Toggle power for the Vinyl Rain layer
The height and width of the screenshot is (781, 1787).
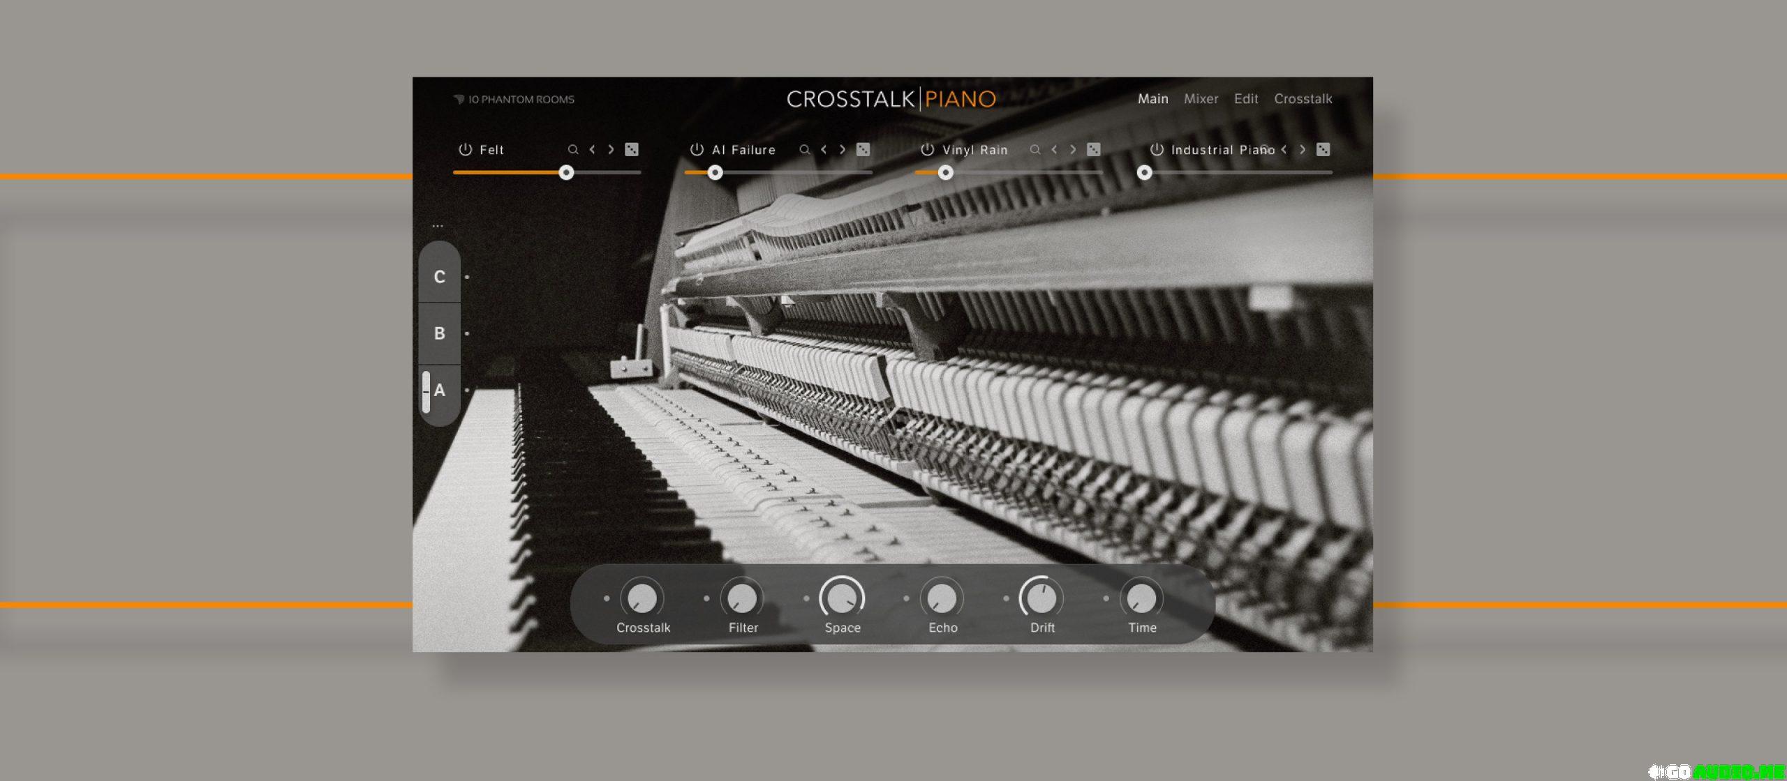[927, 149]
